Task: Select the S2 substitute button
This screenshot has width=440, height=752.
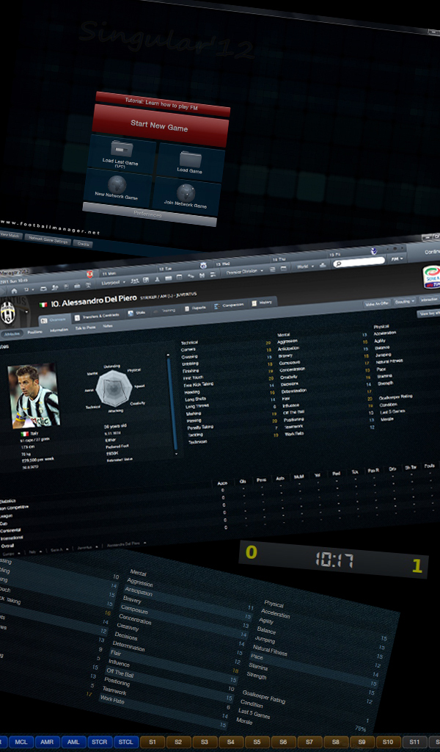Action: [178, 742]
